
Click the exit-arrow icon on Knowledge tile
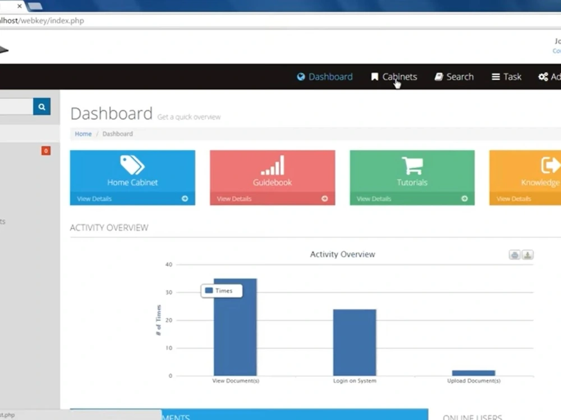[550, 165]
